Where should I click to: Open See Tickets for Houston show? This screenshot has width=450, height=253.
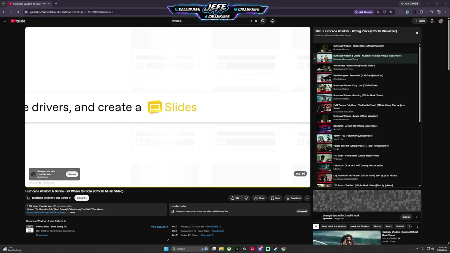[x=214, y=227]
